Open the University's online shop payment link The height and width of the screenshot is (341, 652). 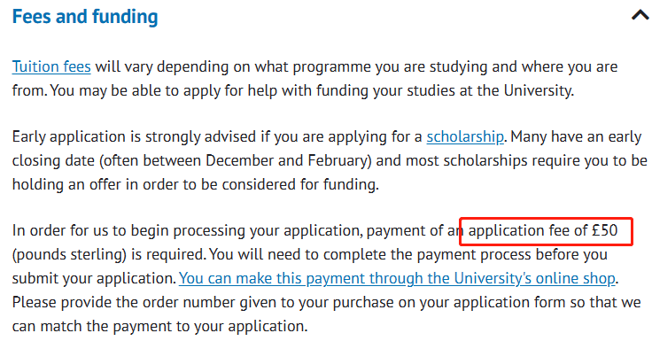point(397,278)
